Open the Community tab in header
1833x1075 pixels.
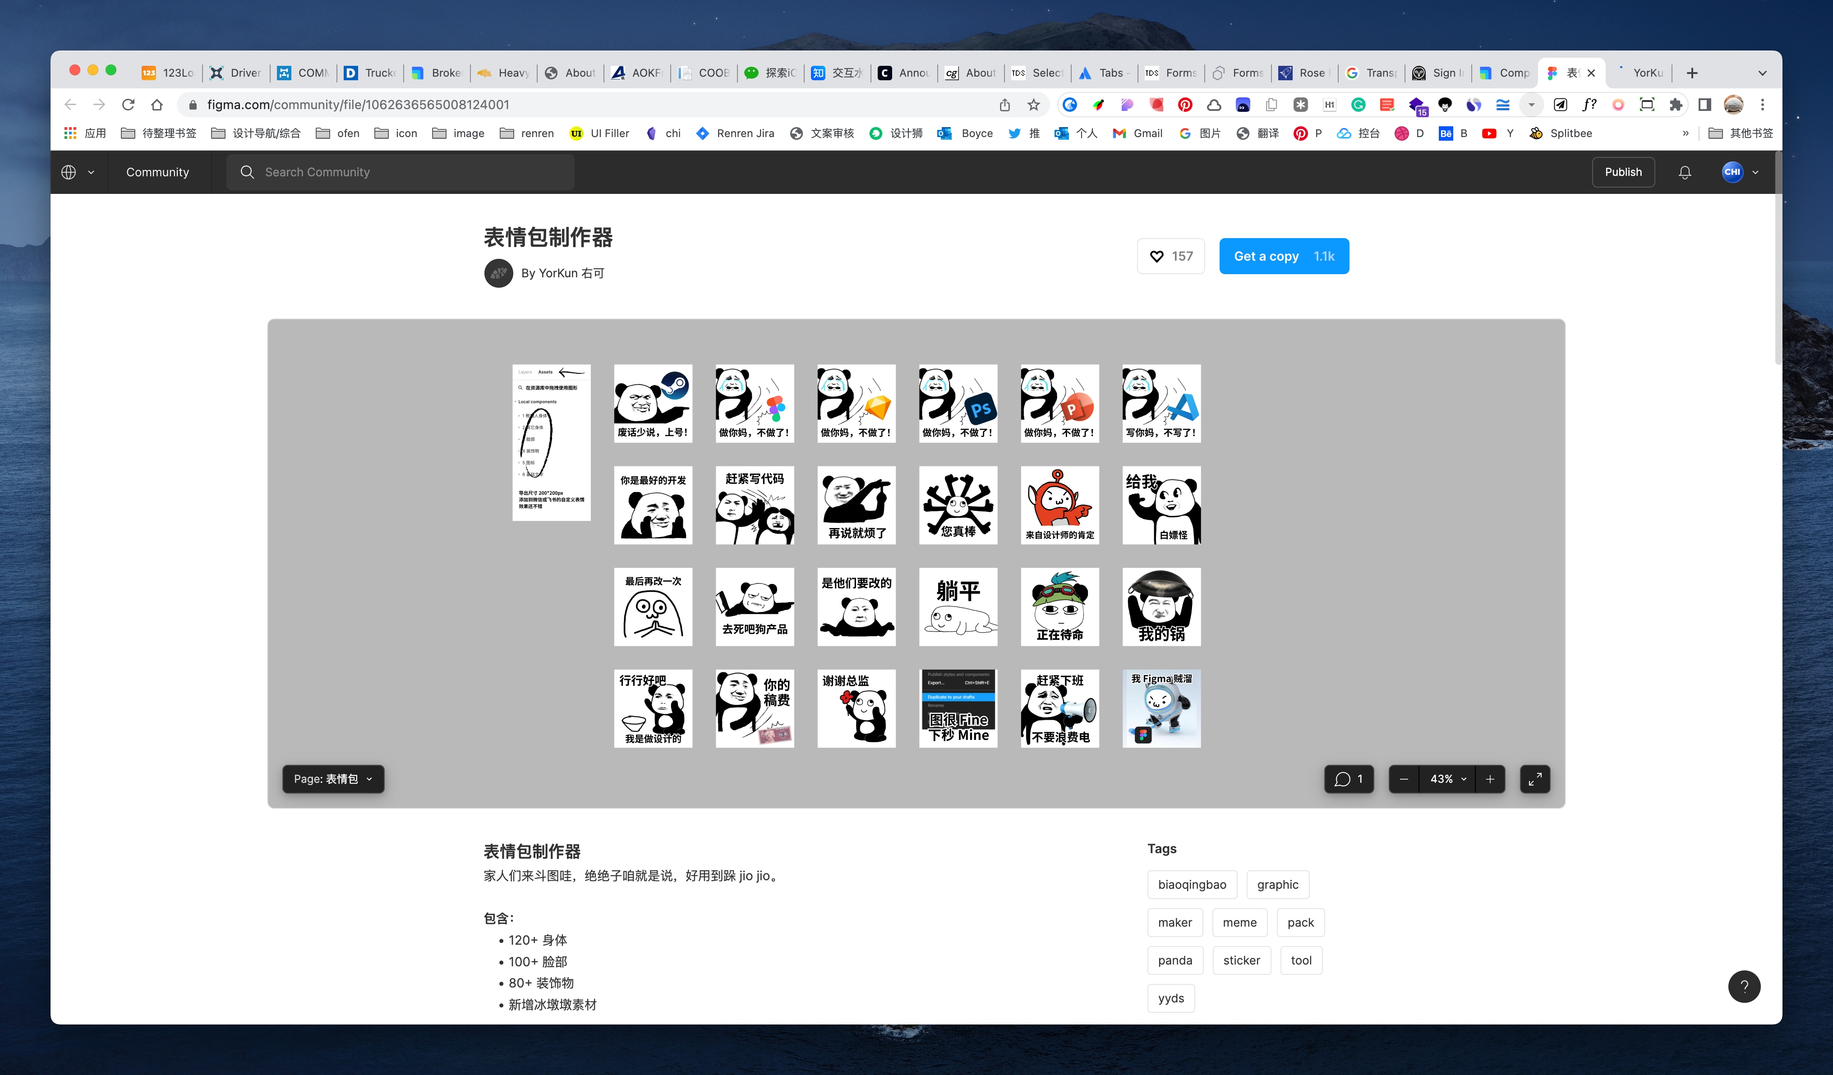coord(157,172)
